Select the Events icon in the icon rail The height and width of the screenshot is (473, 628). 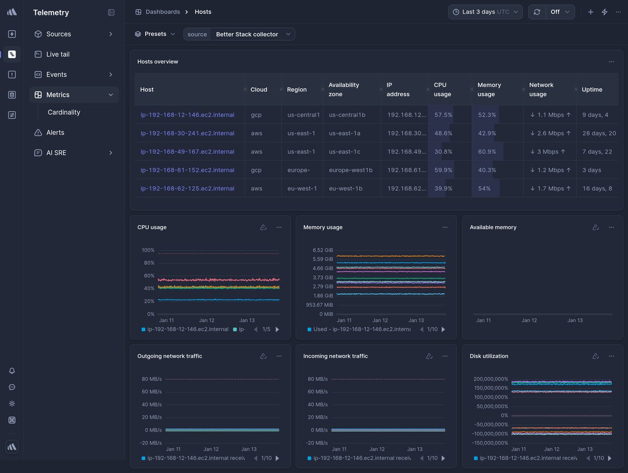(11, 74)
